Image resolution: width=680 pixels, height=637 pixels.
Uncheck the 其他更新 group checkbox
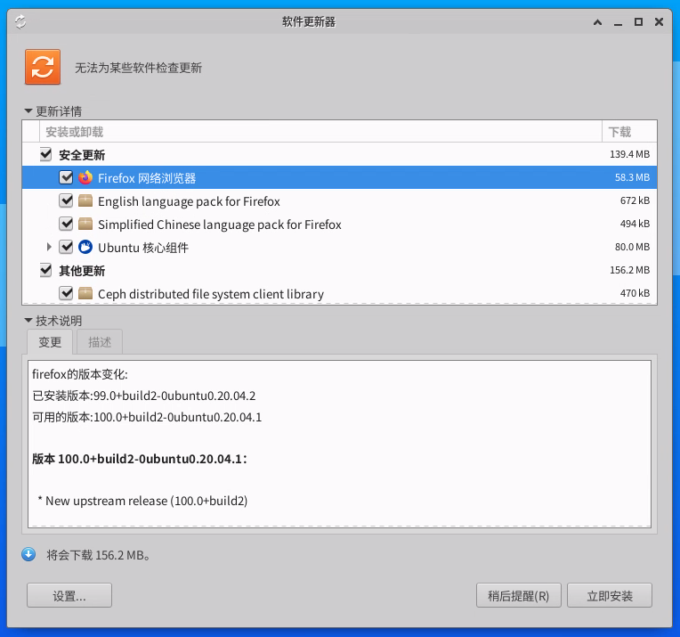point(46,270)
